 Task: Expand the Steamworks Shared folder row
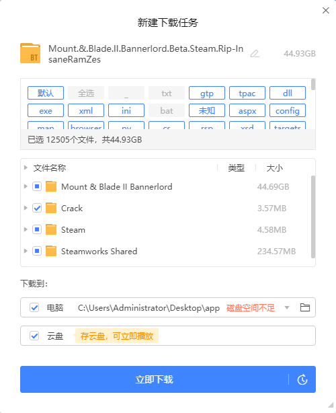tap(26, 252)
